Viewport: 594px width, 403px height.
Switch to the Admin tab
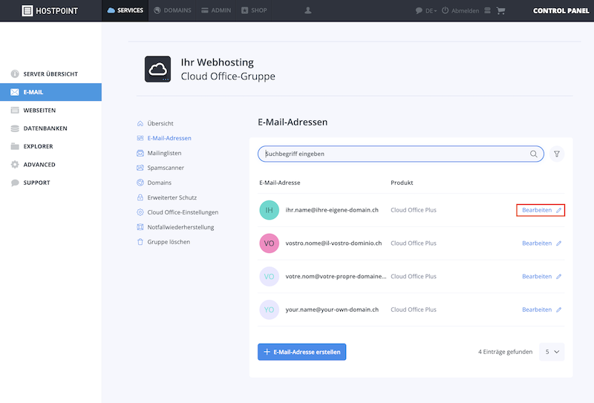(x=216, y=10)
